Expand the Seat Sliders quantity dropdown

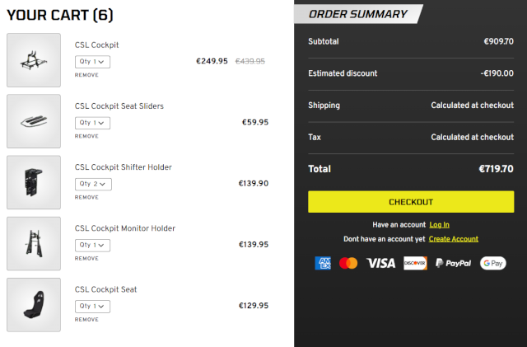[92, 123]
